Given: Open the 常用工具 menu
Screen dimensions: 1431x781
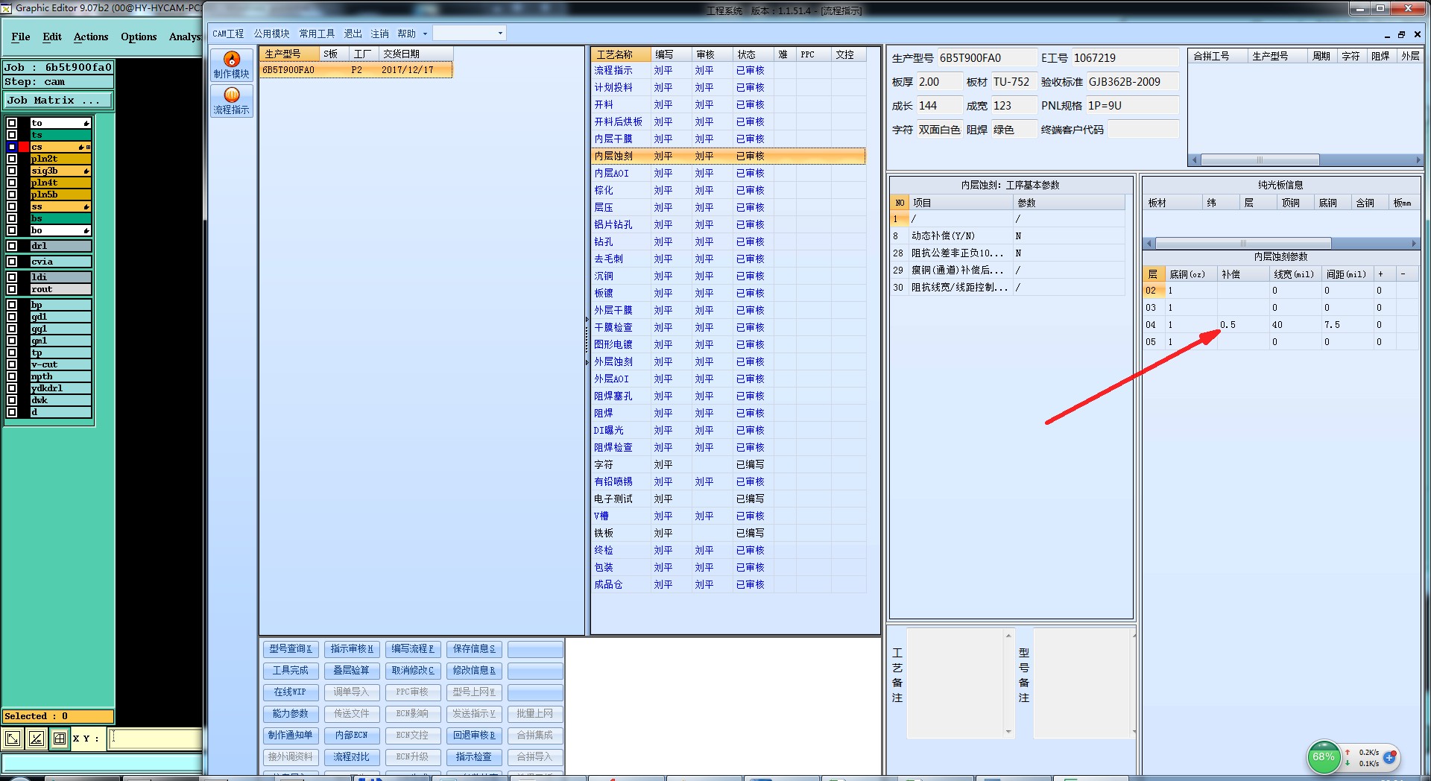Looking at the screenshot, I should (317, 34).
